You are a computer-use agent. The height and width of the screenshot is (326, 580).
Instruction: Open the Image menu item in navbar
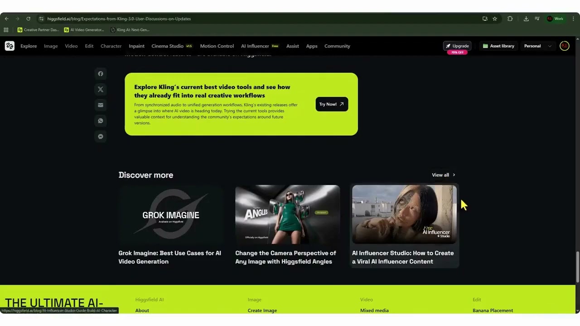pos(51,46)
